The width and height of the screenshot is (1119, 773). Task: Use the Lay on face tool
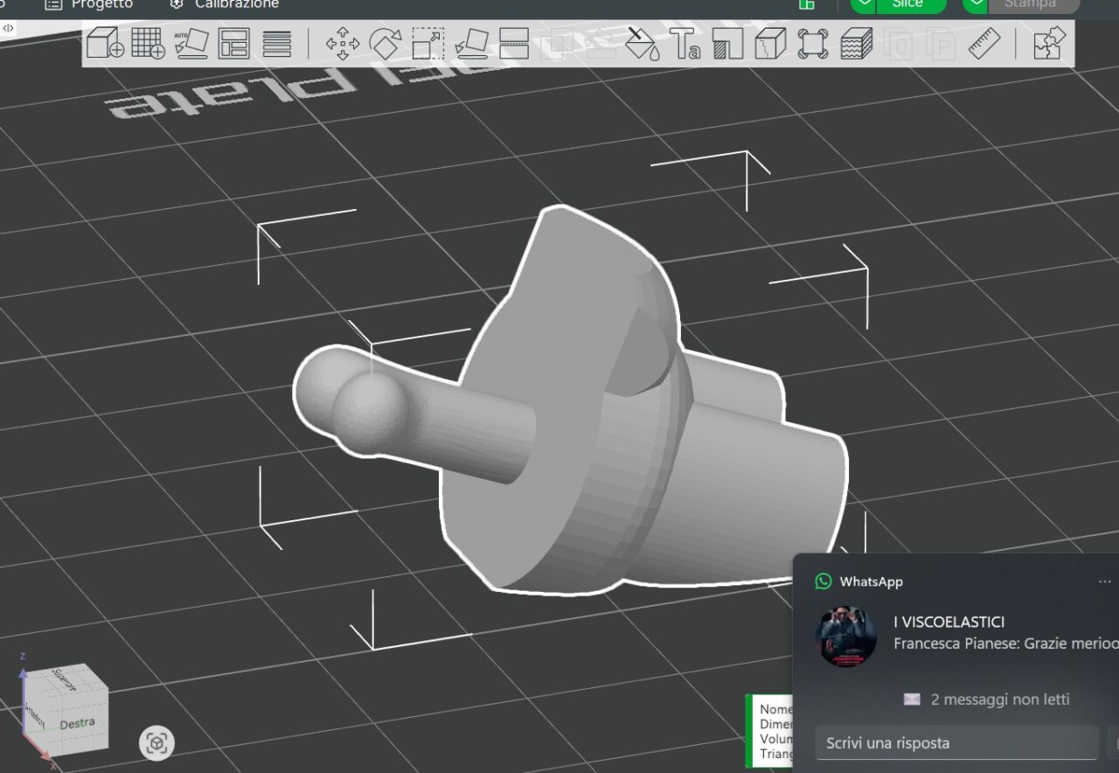click(x=471, y=43)
